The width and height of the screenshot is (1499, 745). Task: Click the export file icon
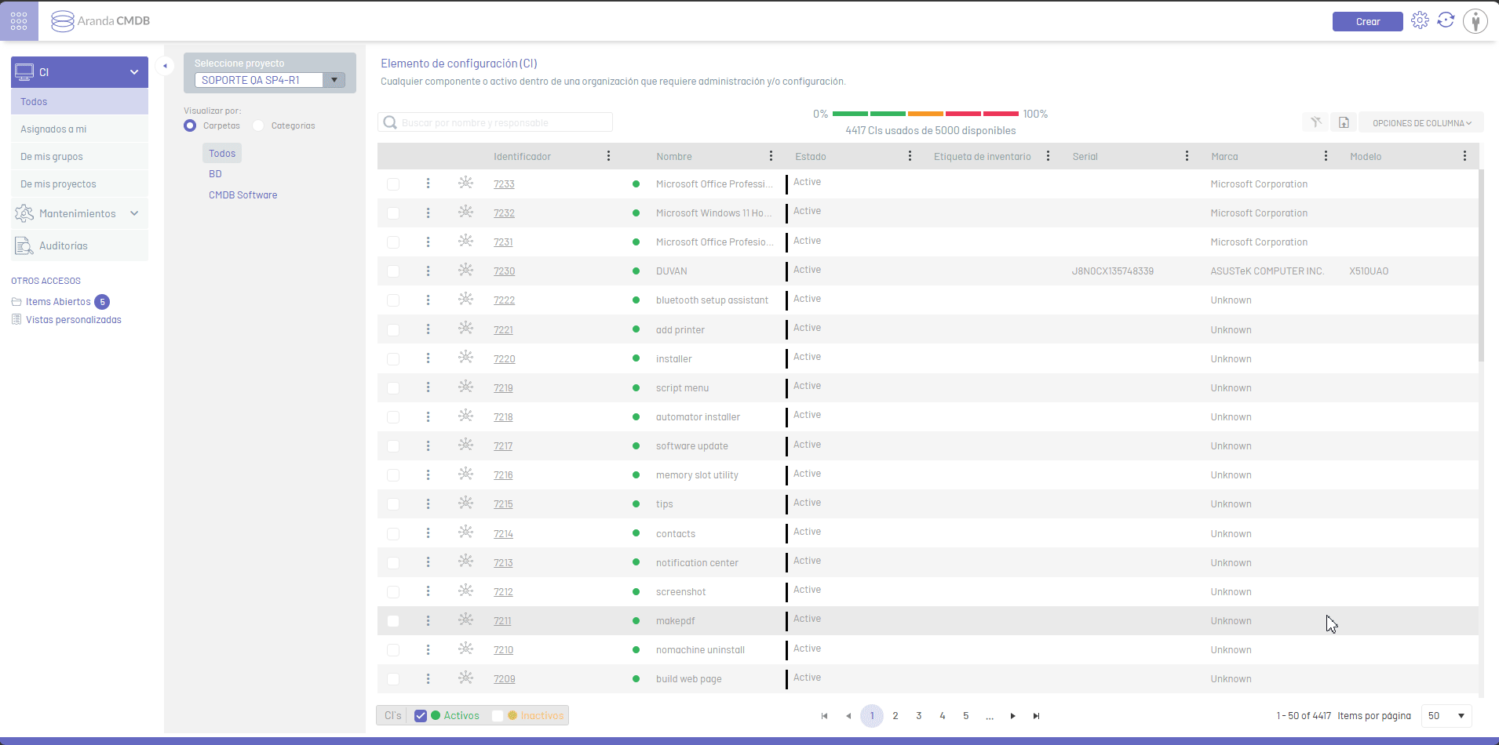(x=1344, y=122)
